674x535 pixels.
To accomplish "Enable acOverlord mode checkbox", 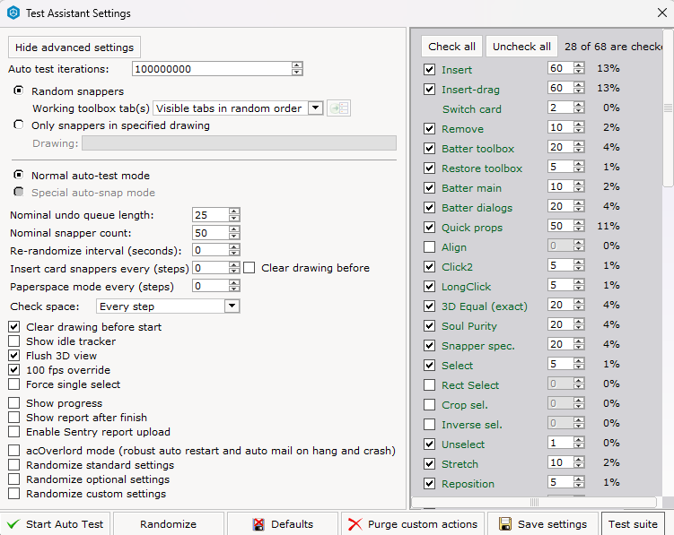I will pyautogui.click(x=13, y=451).
